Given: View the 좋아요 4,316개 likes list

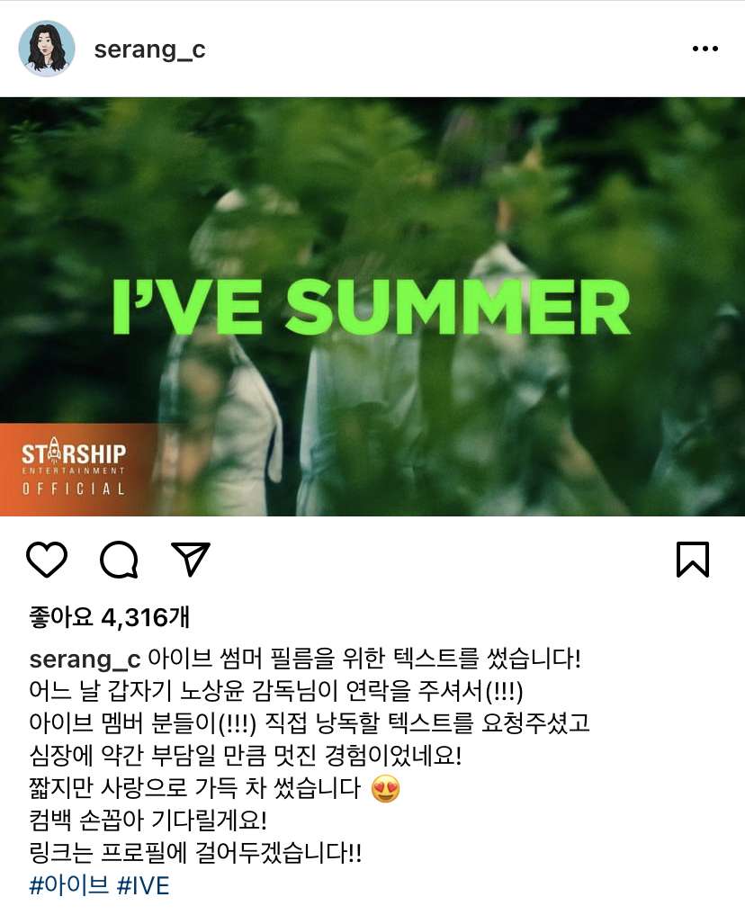Looking at the screenshot, I should [110, 617].
